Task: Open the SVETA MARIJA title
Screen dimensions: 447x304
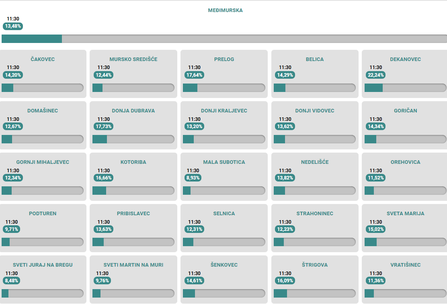Action: [x=406, y=214]
